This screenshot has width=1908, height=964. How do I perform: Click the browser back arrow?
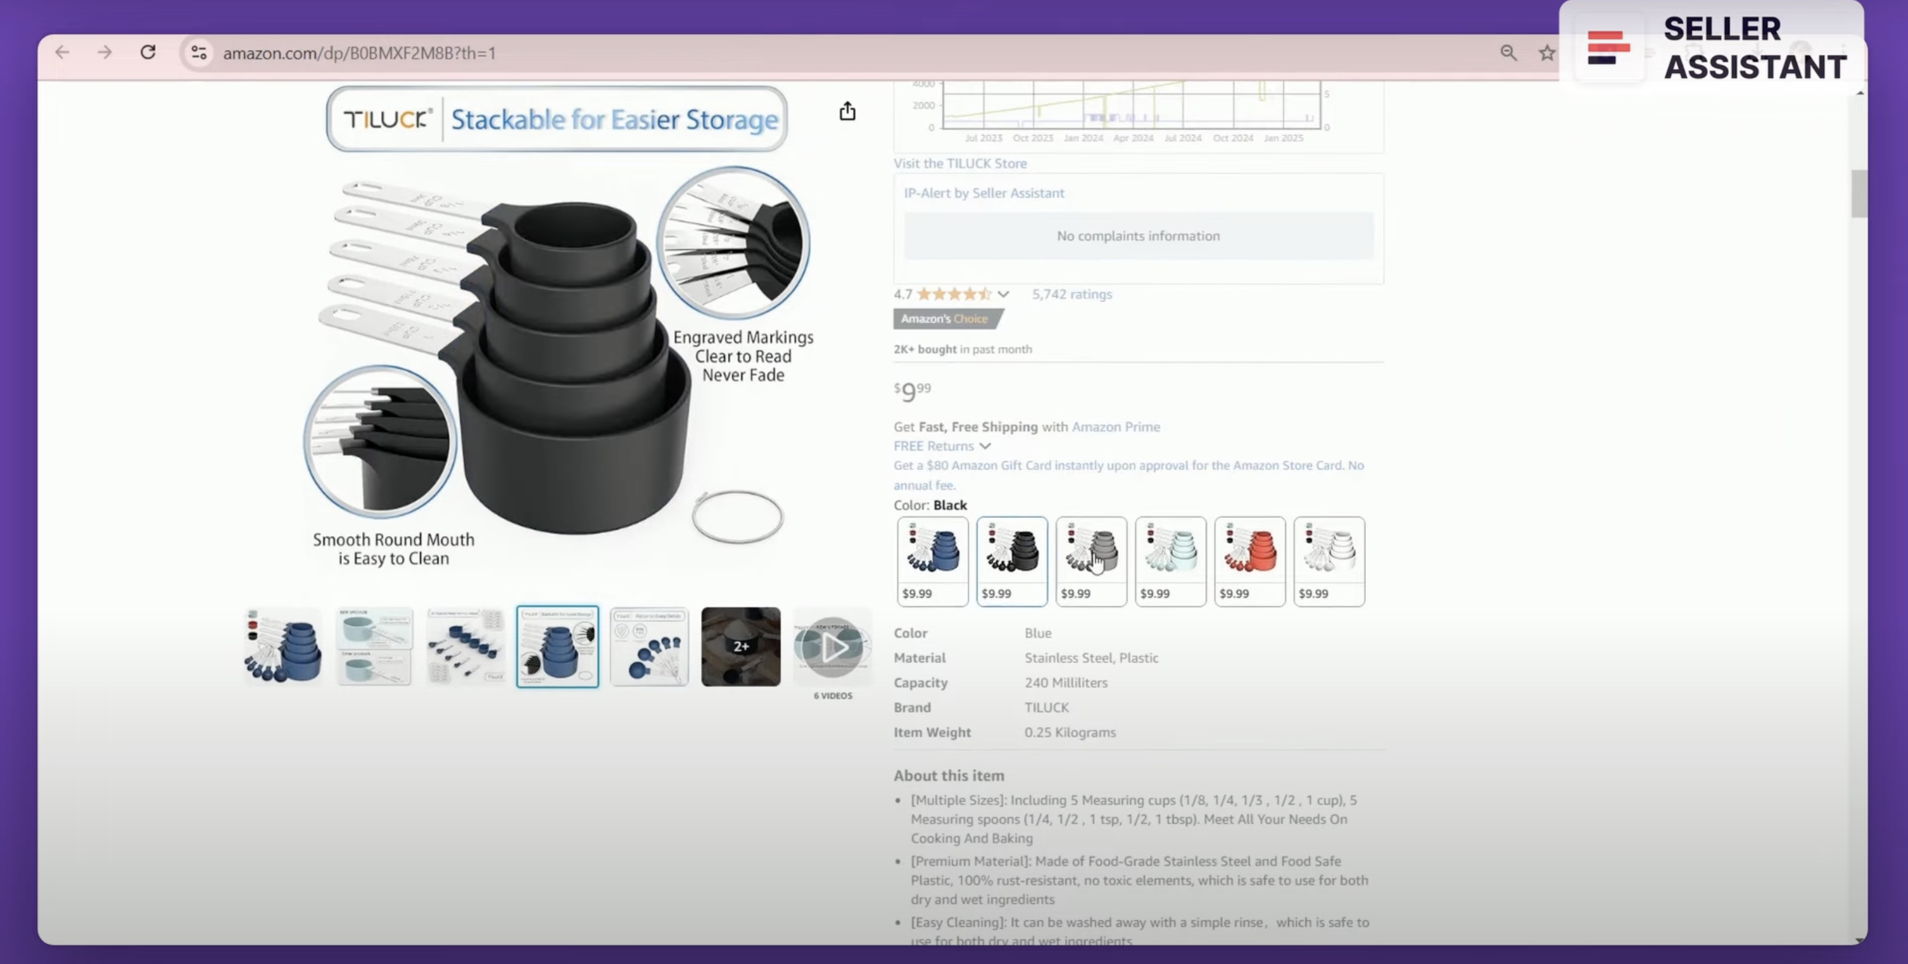click(x=62, y=52)
